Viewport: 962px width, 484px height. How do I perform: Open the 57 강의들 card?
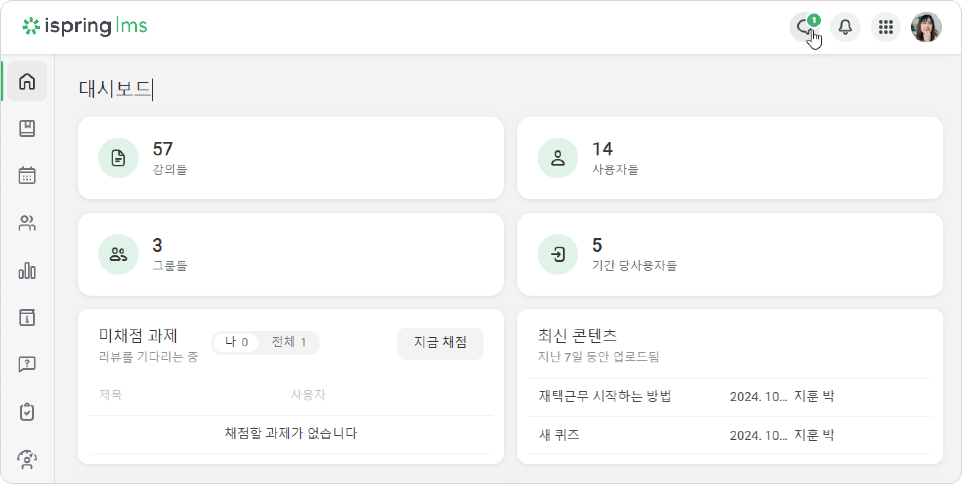291,158
